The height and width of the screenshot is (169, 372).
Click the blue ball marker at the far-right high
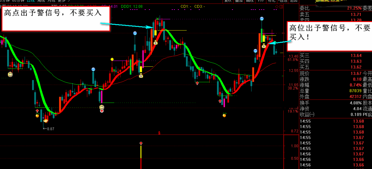262,19
